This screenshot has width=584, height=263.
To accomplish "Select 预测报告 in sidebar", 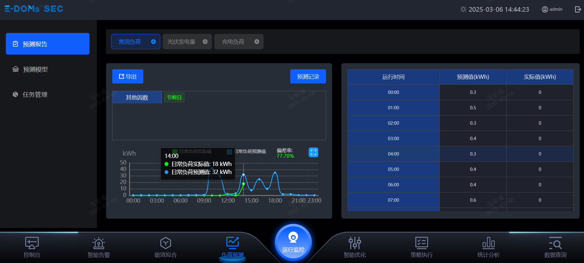I will pos(48,44).
